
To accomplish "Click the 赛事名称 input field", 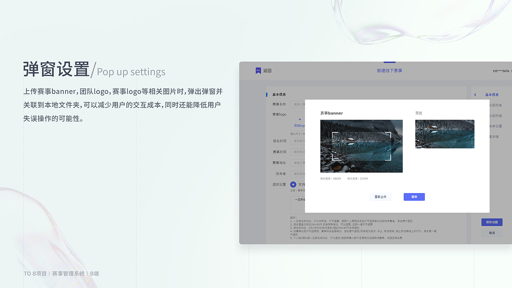I will click(x=298, y=104).
